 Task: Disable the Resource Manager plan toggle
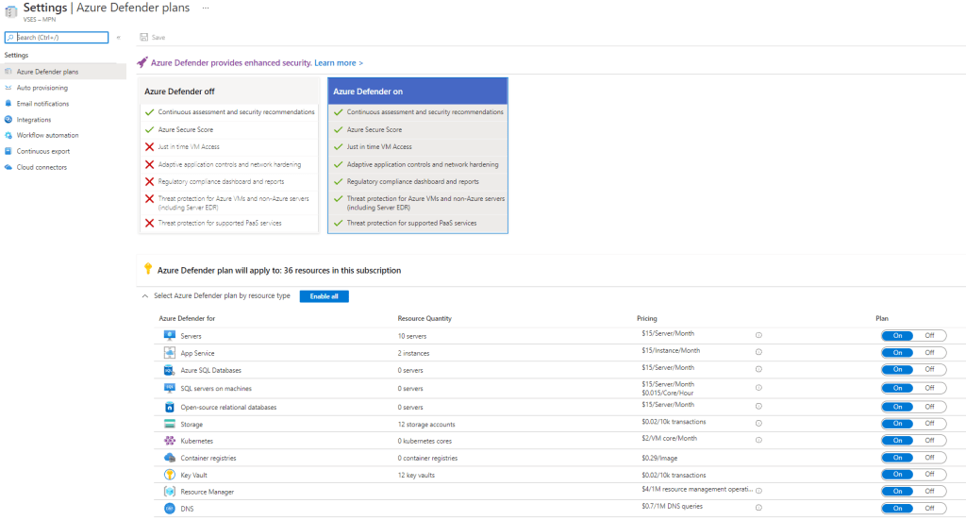929,491
